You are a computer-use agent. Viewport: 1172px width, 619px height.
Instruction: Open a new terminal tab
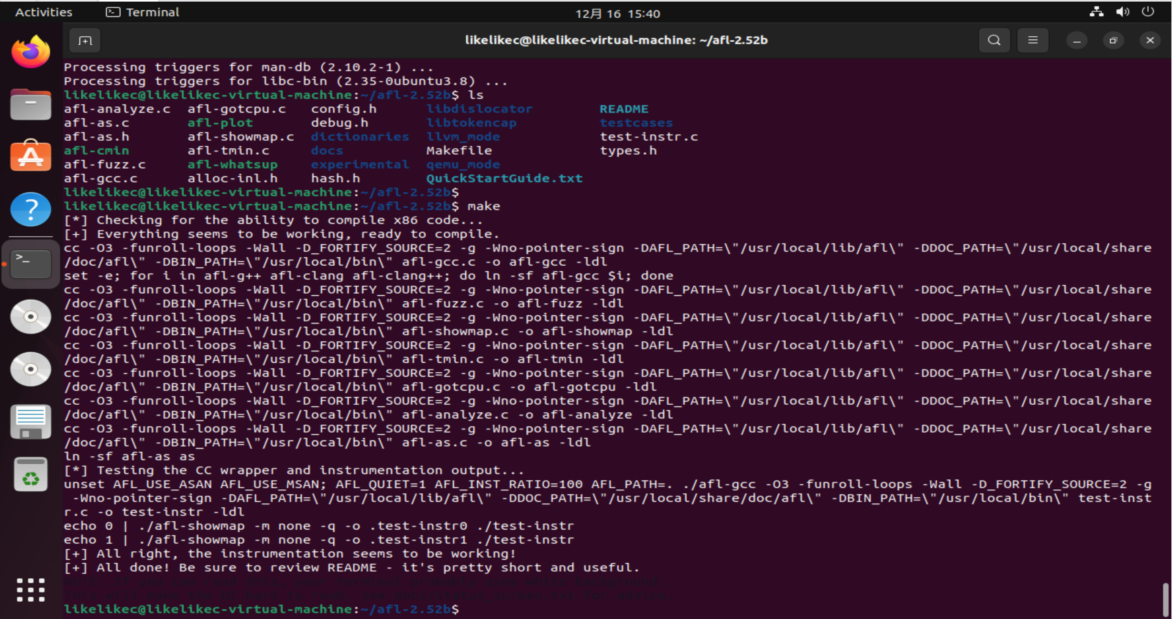click(85, 40)
